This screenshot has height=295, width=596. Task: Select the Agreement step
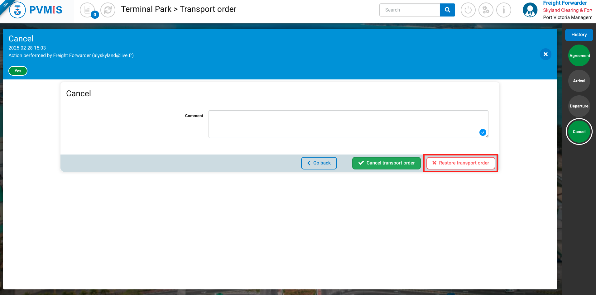point(579,56)
